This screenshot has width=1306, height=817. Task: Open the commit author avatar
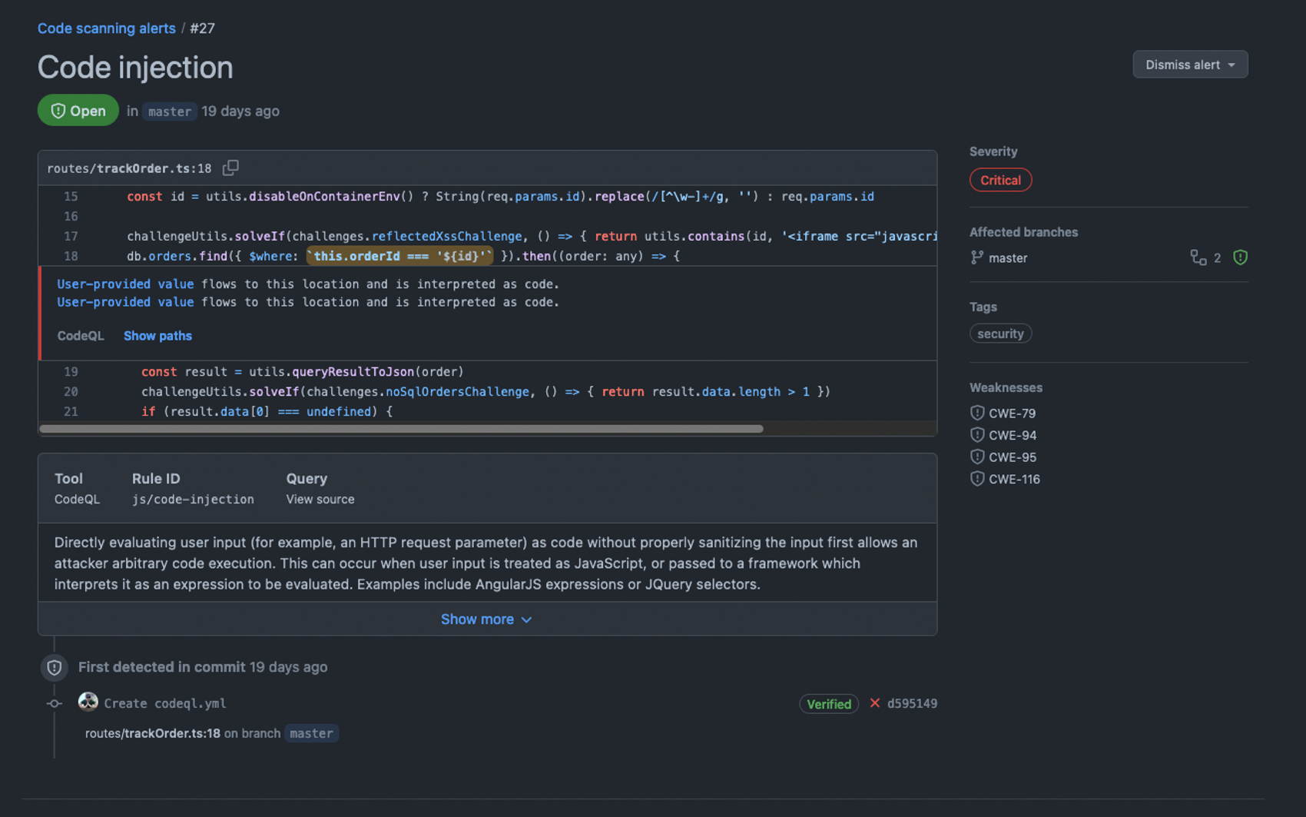[88, 702]
